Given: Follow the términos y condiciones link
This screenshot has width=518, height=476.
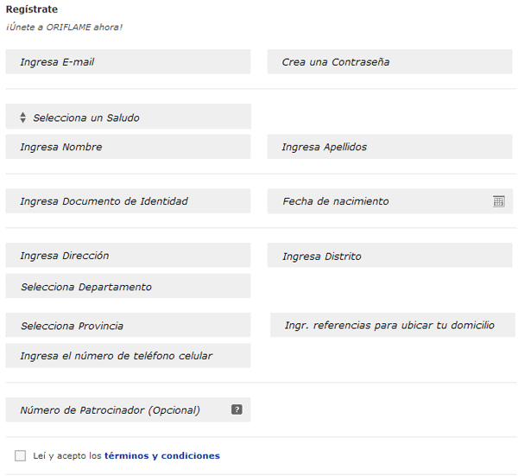Looking at the screenshot, I should coord(162,456).
